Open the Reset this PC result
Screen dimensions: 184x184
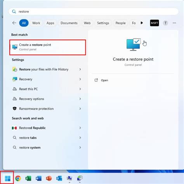[47, 89]
